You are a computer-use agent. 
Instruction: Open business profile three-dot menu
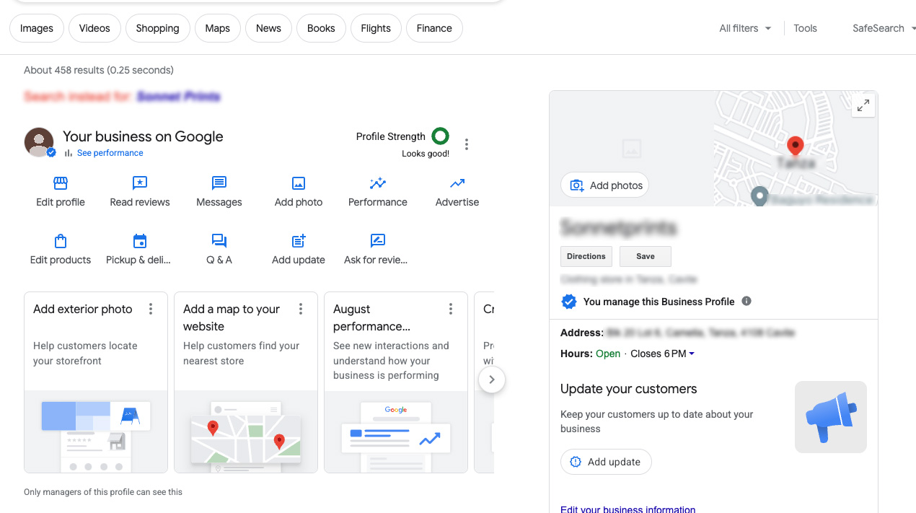tap(467, 144)
